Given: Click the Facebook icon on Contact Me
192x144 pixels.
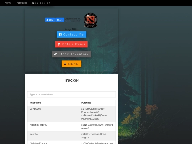Looking at the screenshot, I should (60, 34).
